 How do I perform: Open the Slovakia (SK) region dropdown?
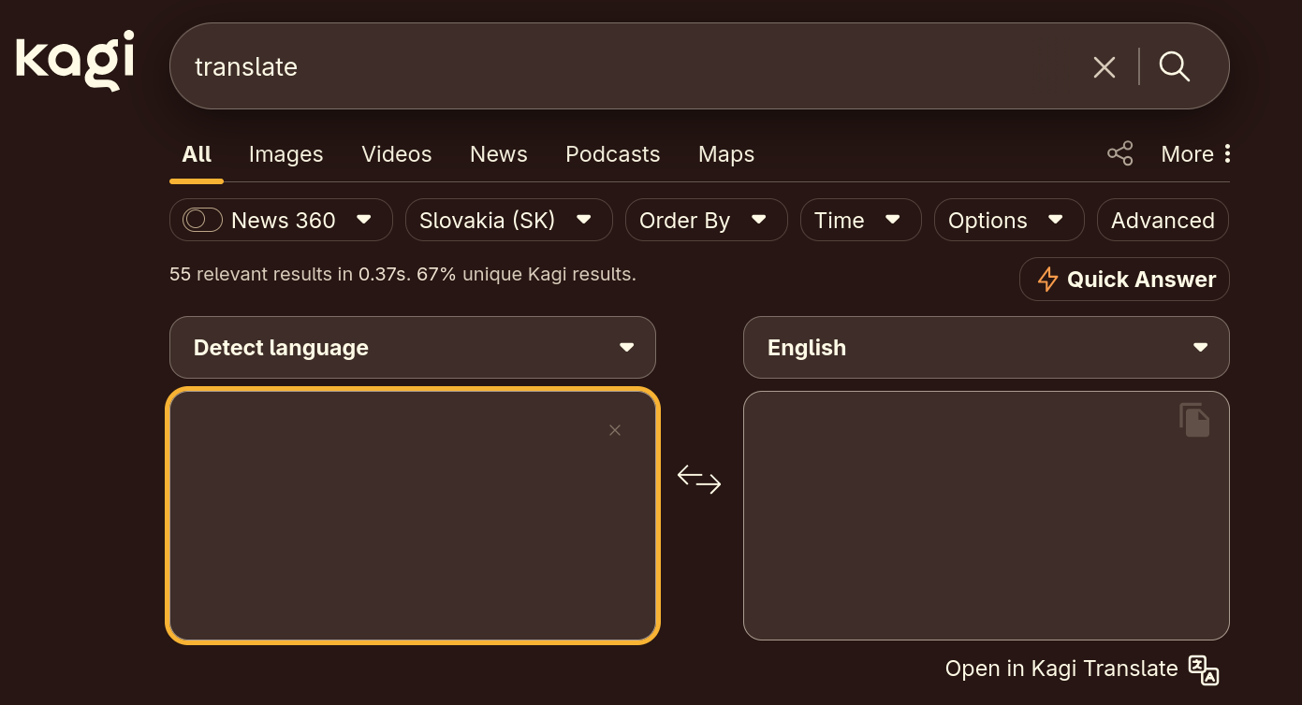(509, 220)
